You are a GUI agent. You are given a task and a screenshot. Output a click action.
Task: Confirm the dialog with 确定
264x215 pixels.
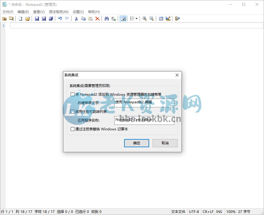(x=137, y=143)
